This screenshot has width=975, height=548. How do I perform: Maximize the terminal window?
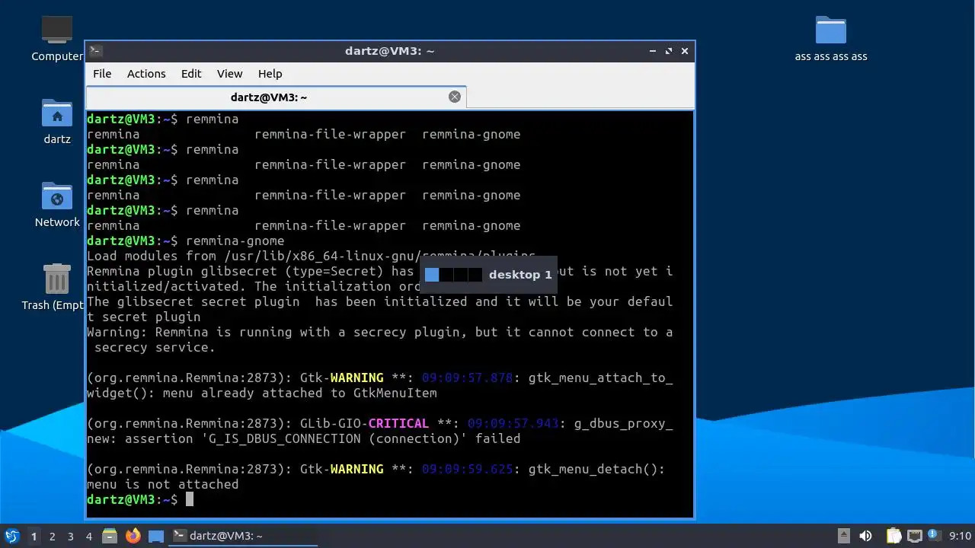669,51
